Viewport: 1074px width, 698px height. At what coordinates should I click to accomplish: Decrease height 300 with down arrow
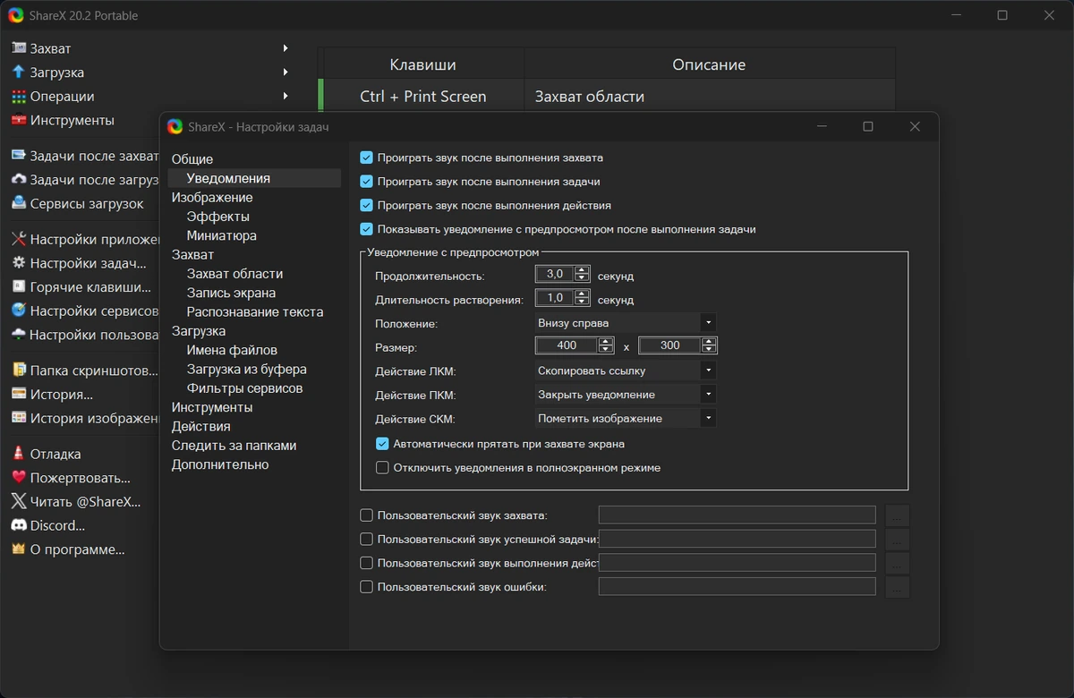[x=709, y=350]
